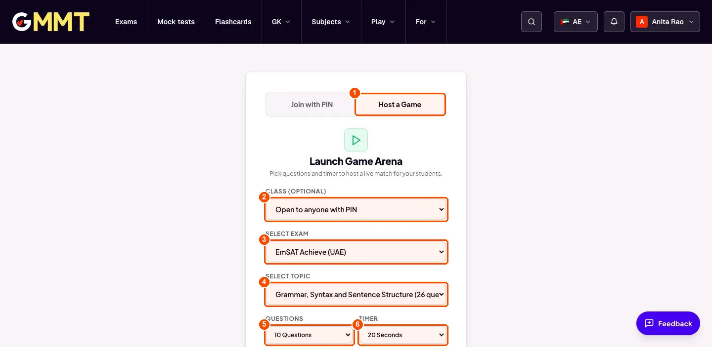This screenshot has width=712, height=347.
Task: Expand the For menu
Action: 426,22
